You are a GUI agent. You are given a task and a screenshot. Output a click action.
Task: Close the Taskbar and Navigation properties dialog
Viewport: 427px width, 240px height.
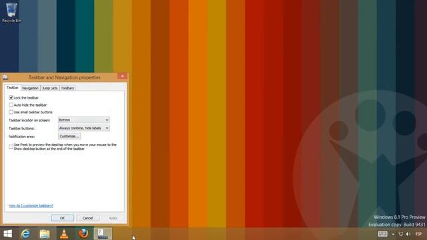pyautogui.click(x=122, y=76)
